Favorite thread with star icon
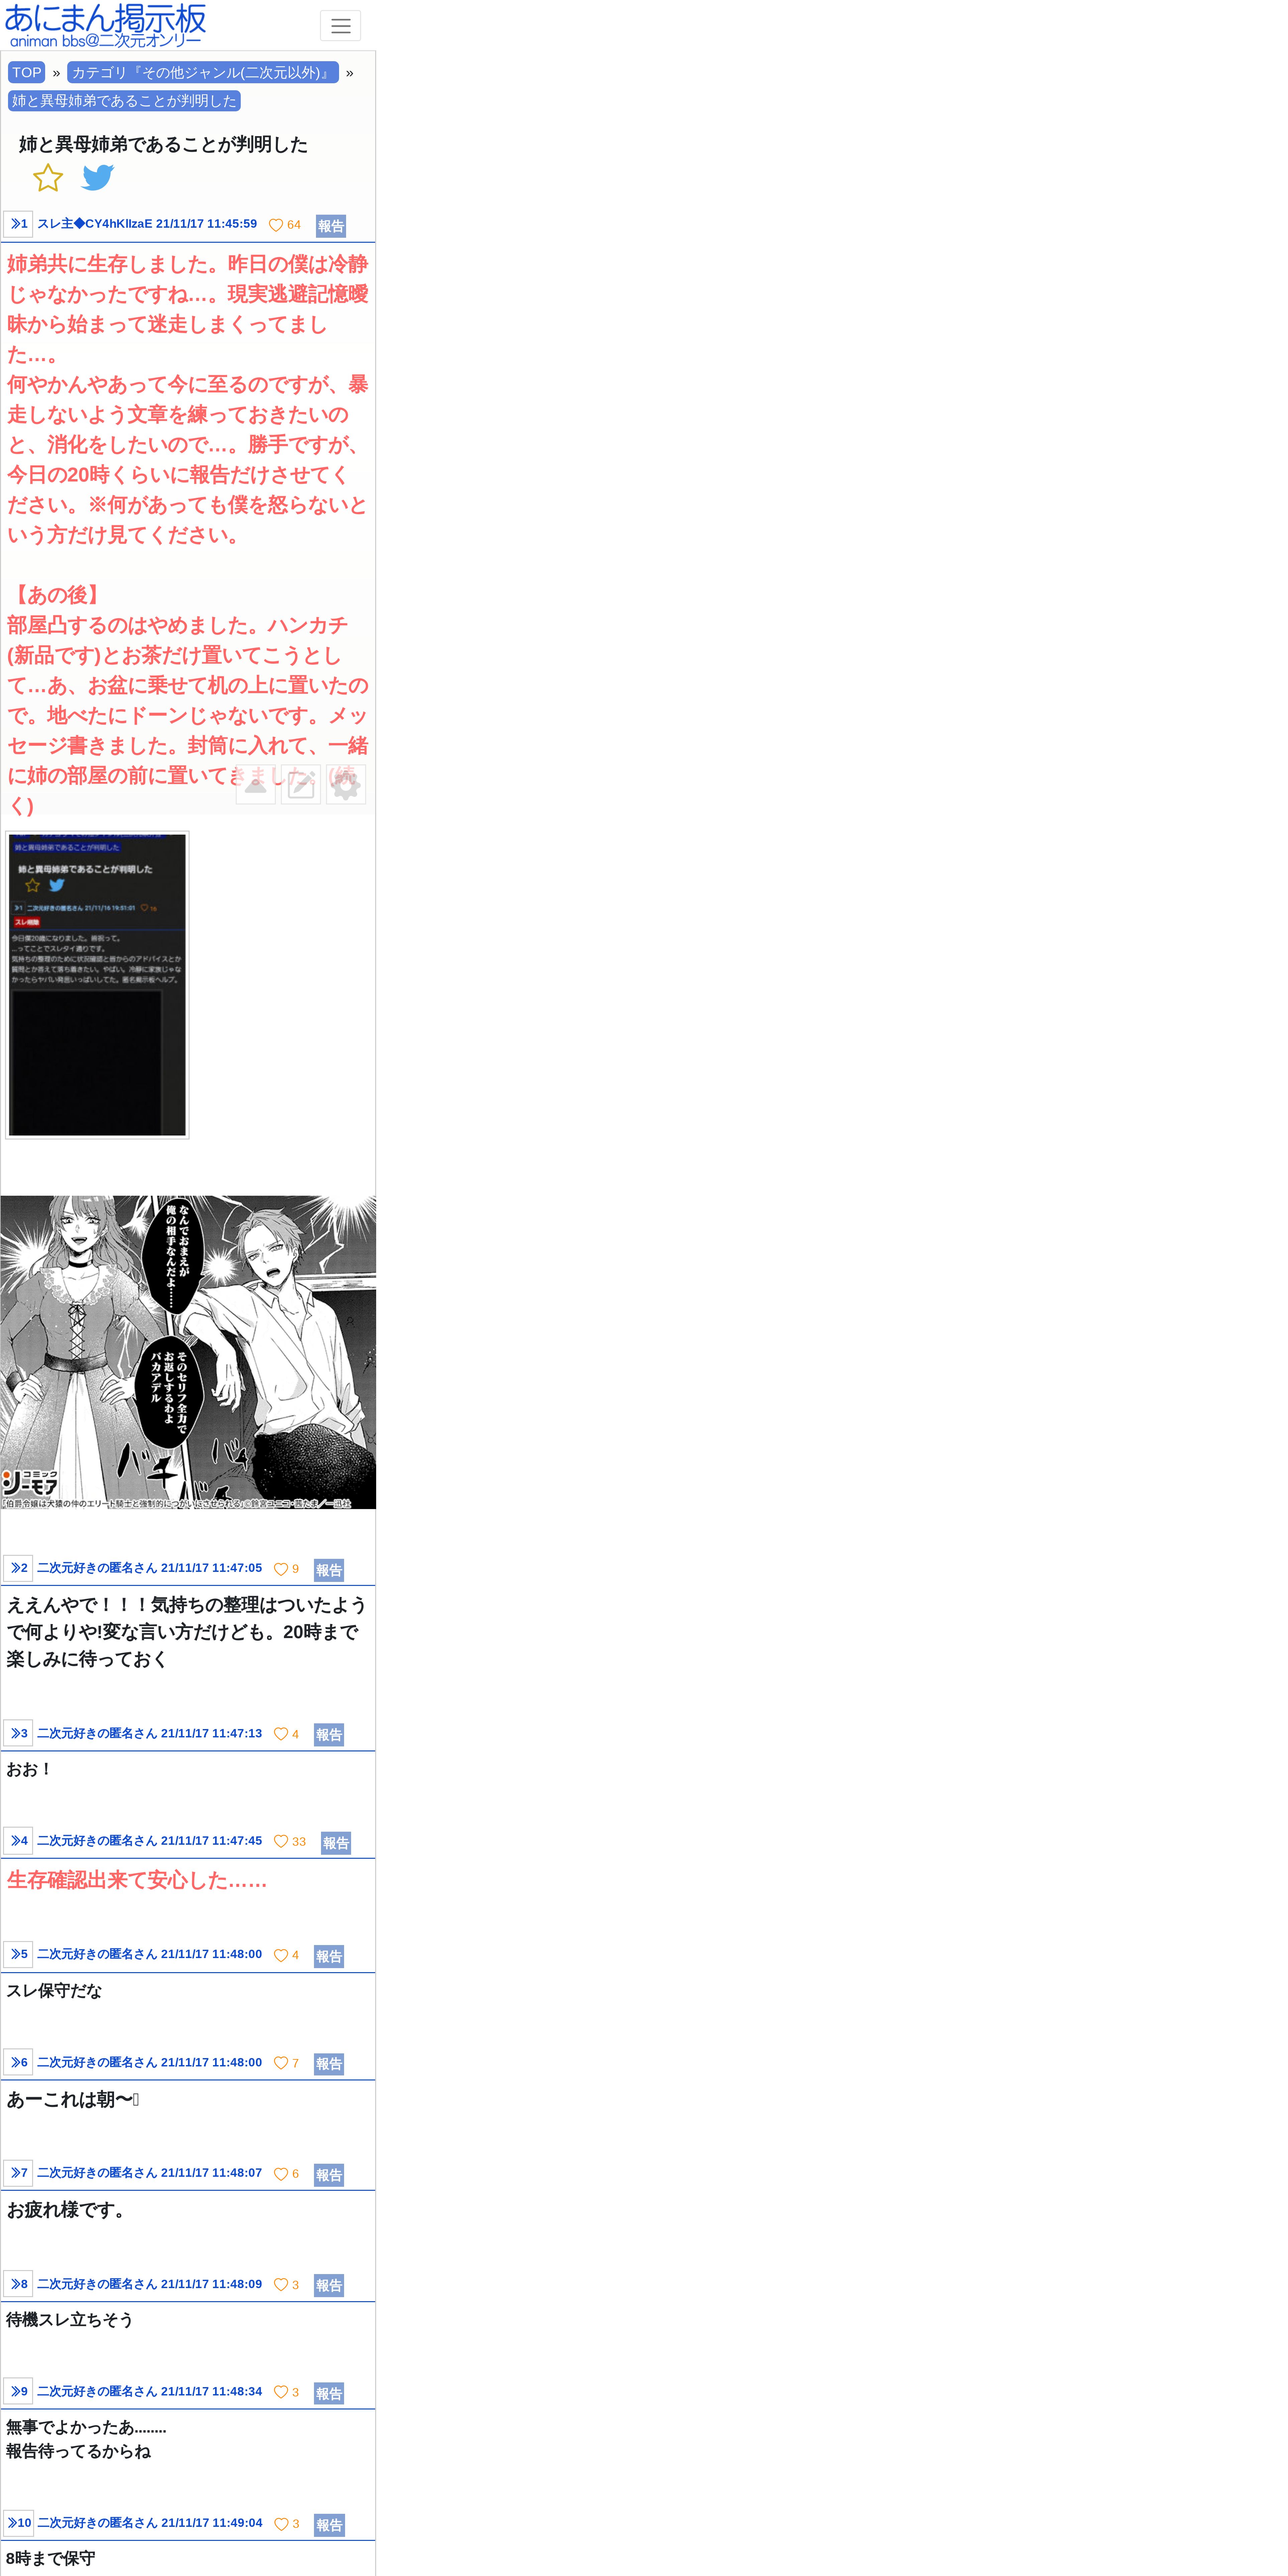Image resolution: width=1288 pixels, height=2576 pixels. point(48,178)
